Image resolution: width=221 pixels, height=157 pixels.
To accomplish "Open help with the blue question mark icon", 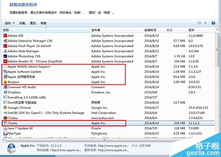I will click(x=213, y=23).
